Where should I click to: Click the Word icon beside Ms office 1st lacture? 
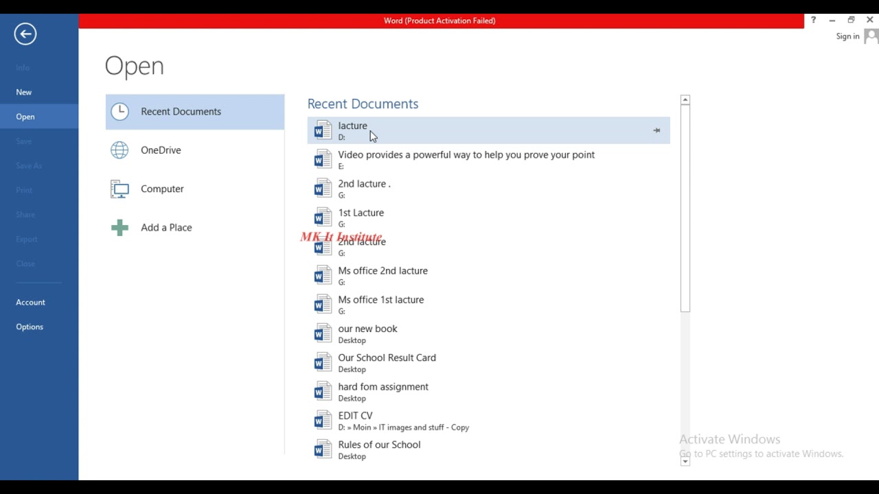[x=323, y=305]
